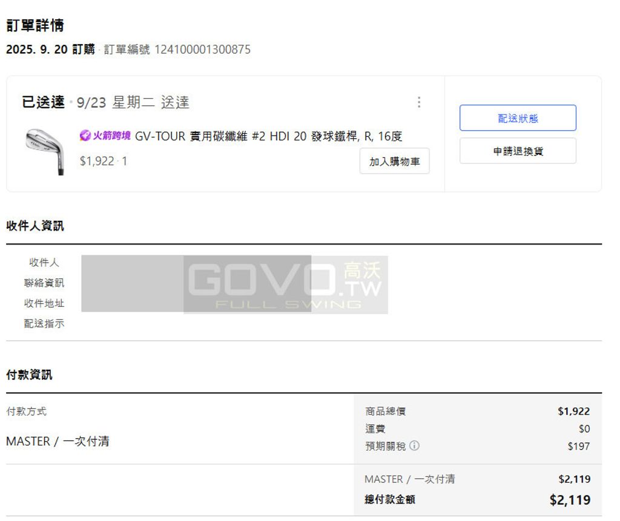Click the 配送指示 recipient info row

click(x=44, y=324)
